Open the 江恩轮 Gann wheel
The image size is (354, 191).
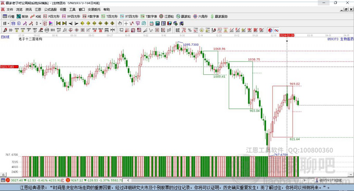[167, 17]
